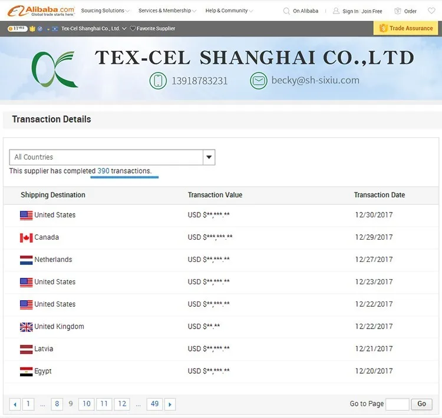The height and width of the screenshot is (418, 442).
Task: Click the search magnifier icon
Action: [x=286, y=11]
